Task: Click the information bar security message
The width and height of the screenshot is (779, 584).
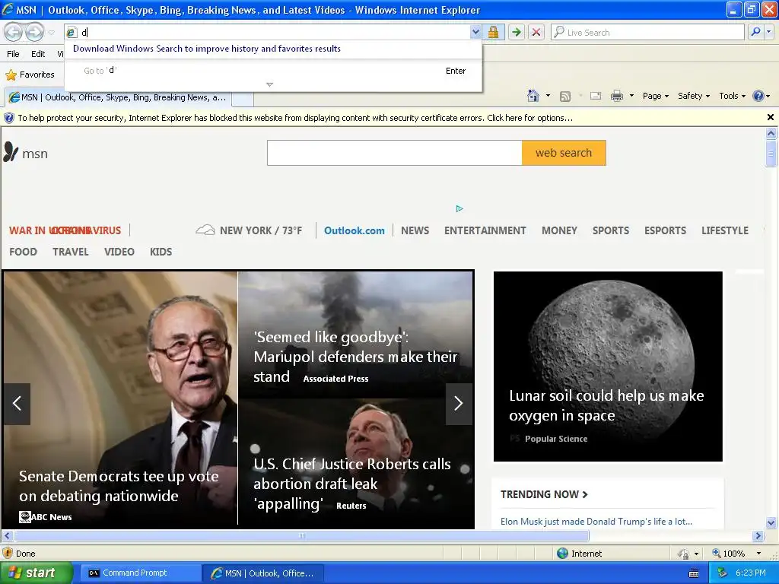Action: point(295,118)
